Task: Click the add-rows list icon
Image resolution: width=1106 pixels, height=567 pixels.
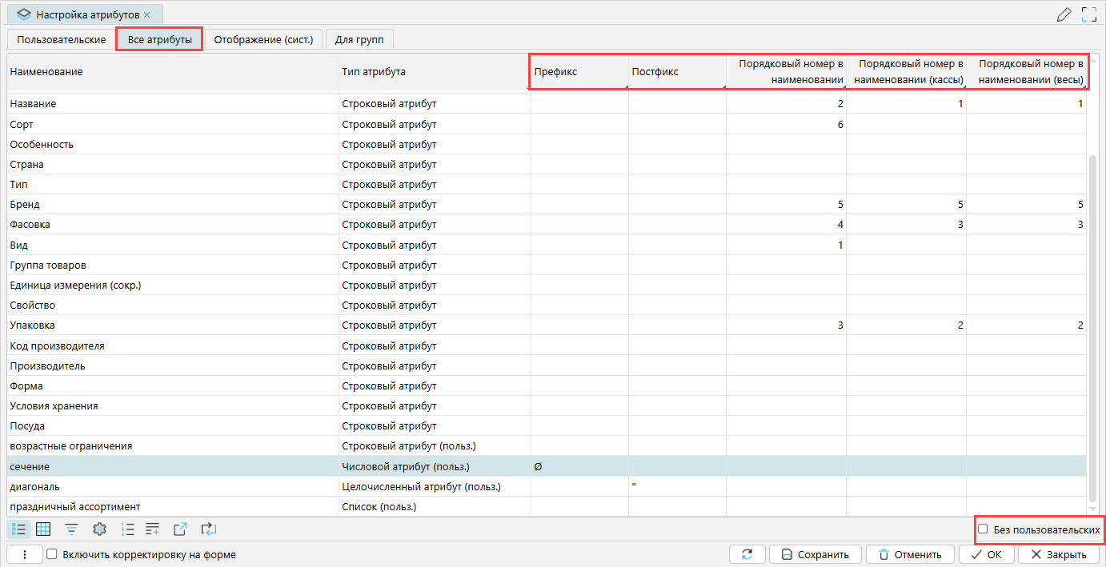Action: click(x=153, y=529)
